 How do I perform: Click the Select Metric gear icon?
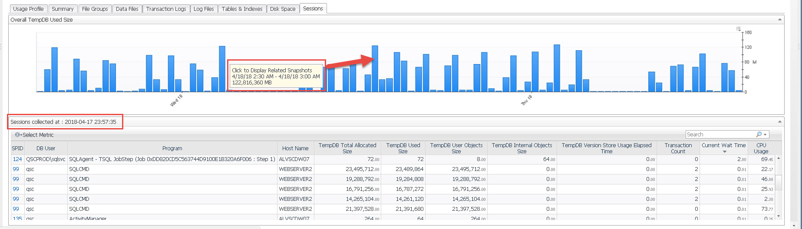[x=17, y=135]
